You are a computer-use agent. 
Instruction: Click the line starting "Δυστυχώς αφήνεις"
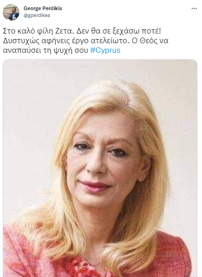pyautogui.click(x=86, y=41)
